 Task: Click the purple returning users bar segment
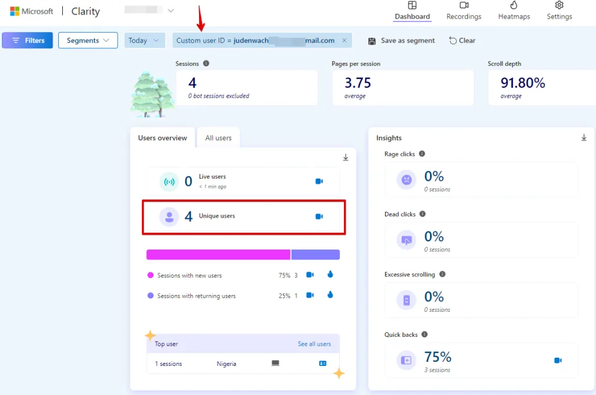click(315, 254)
